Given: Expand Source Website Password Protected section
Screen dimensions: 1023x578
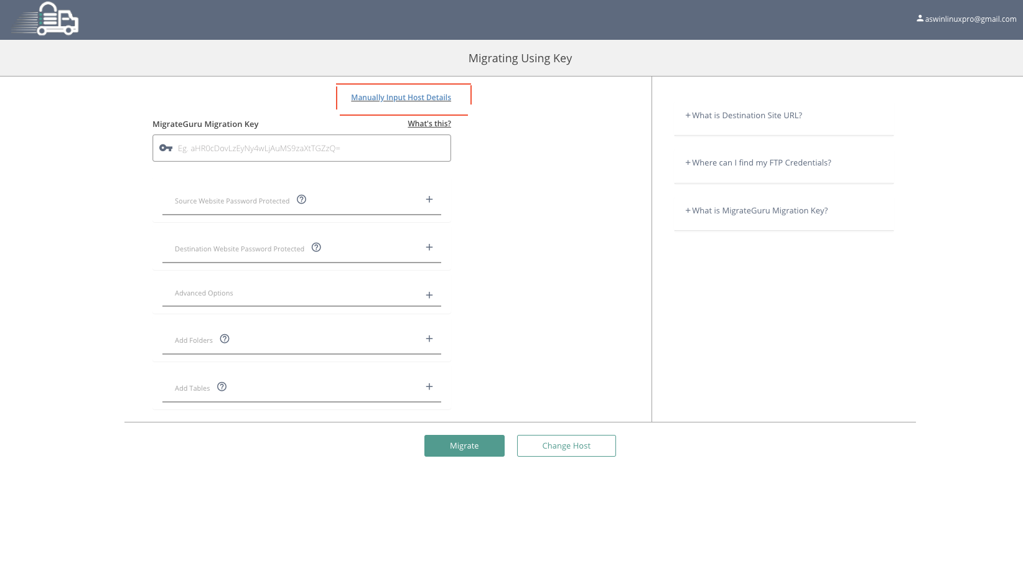Looking at the screenshot, I should 429,200.
